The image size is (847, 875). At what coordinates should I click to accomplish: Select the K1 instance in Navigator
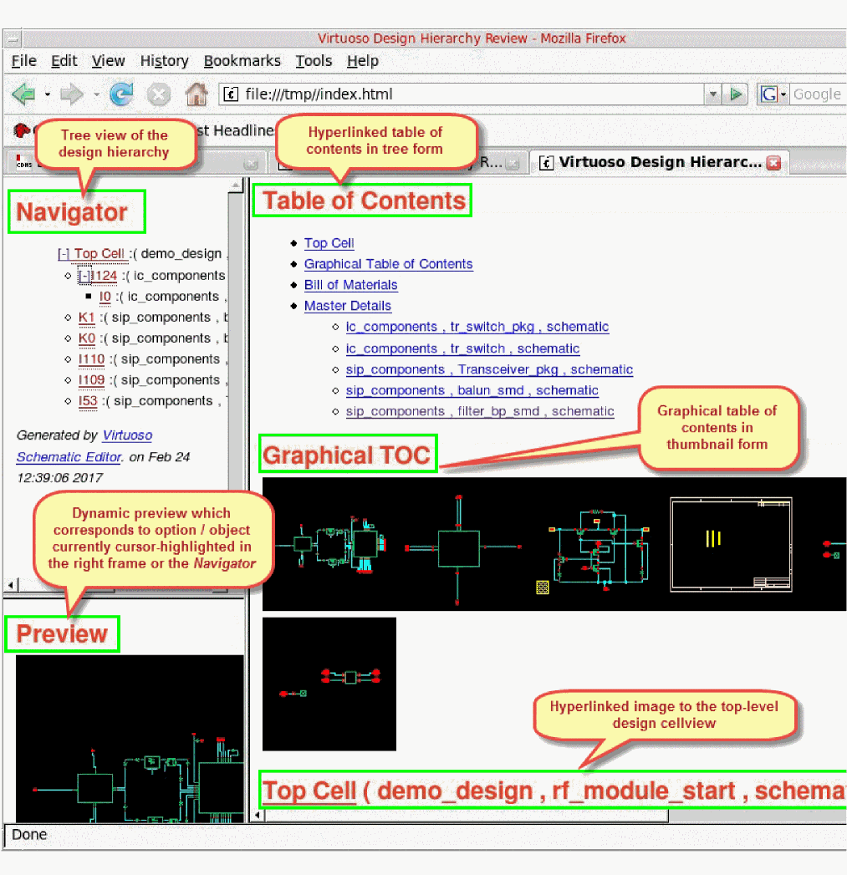pyautogui.click(x=87, y=318)
